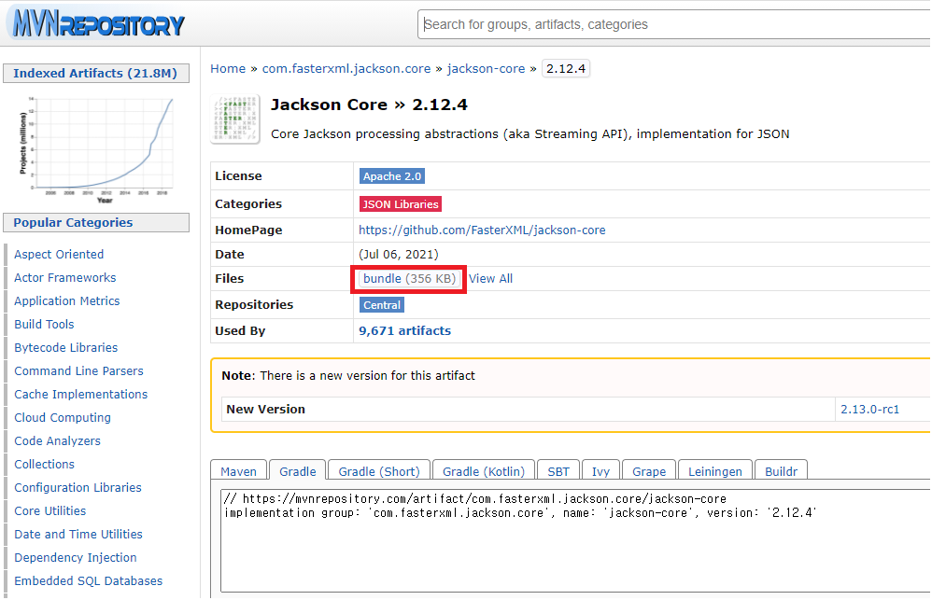Switch to the Grape tab
Screen dimensions: 946x600
(649, 471)
